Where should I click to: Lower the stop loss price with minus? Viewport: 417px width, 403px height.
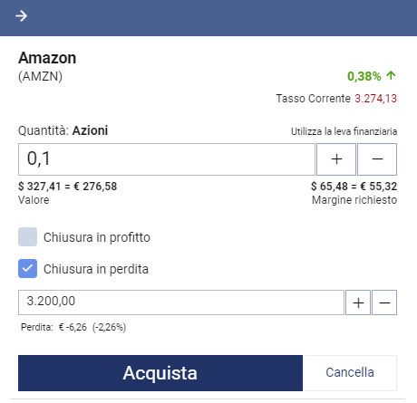384,302
